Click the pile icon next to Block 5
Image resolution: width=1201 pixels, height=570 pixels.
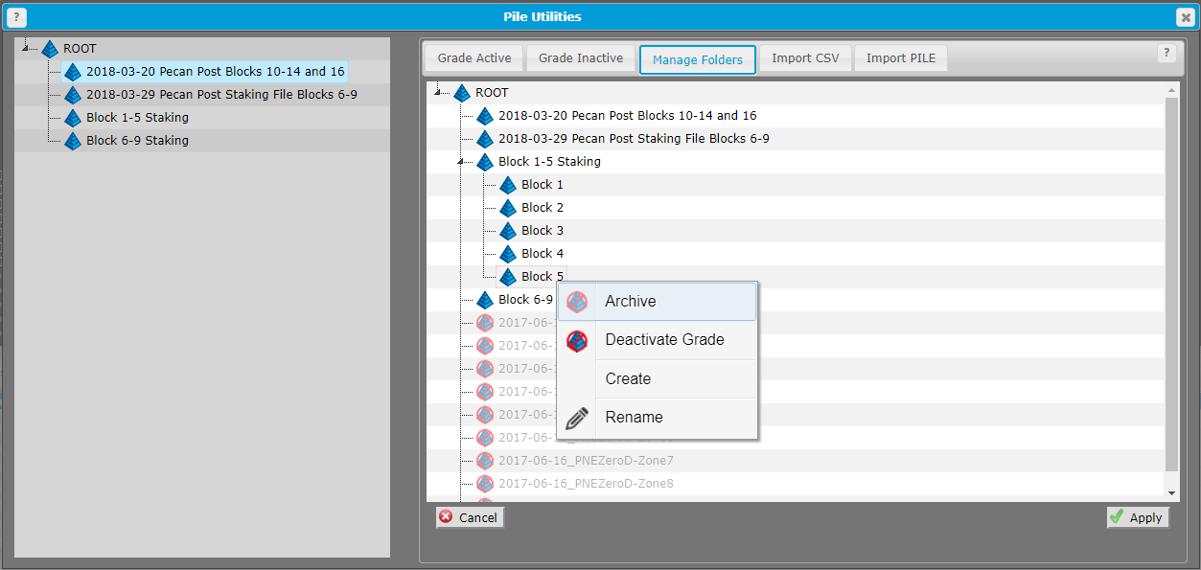(x=507, y=276)
